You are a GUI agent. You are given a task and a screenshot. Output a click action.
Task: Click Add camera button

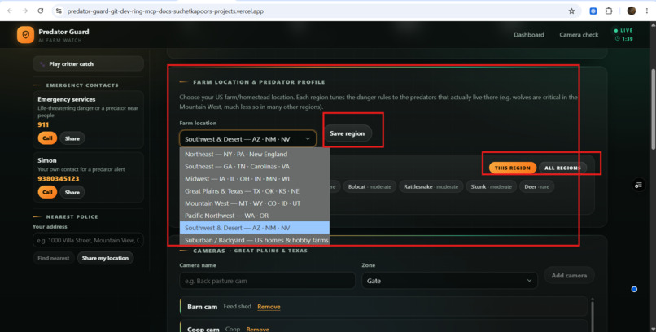coord(569,276)
